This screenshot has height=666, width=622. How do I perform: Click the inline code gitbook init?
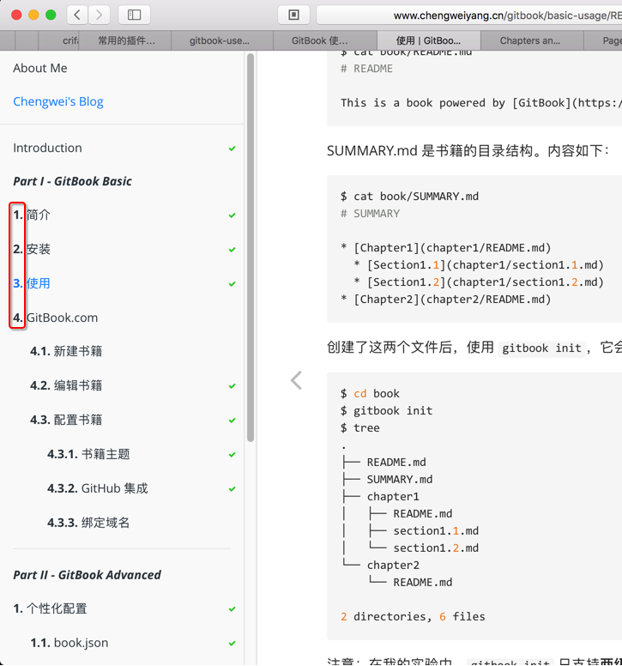[x=541, y=348]
